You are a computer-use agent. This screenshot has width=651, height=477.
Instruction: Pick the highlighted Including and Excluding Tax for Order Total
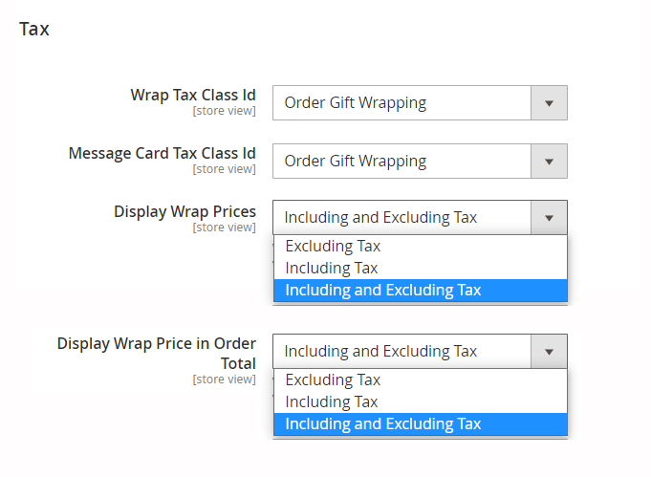tap(383, 423)
